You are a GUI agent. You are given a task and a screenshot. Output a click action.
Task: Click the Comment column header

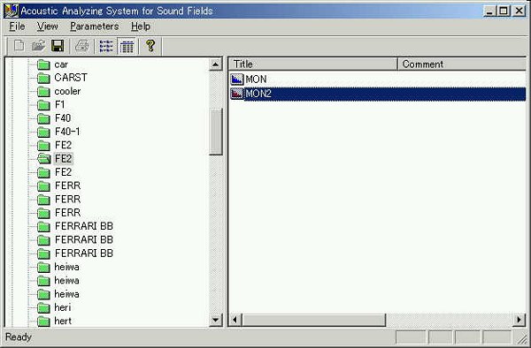pos(462,64)
